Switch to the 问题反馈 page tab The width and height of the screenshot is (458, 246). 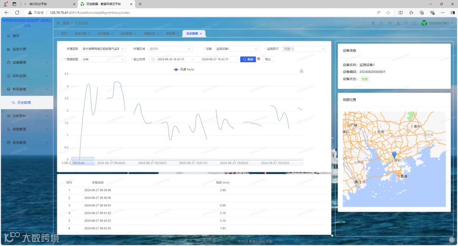[149, 33]
